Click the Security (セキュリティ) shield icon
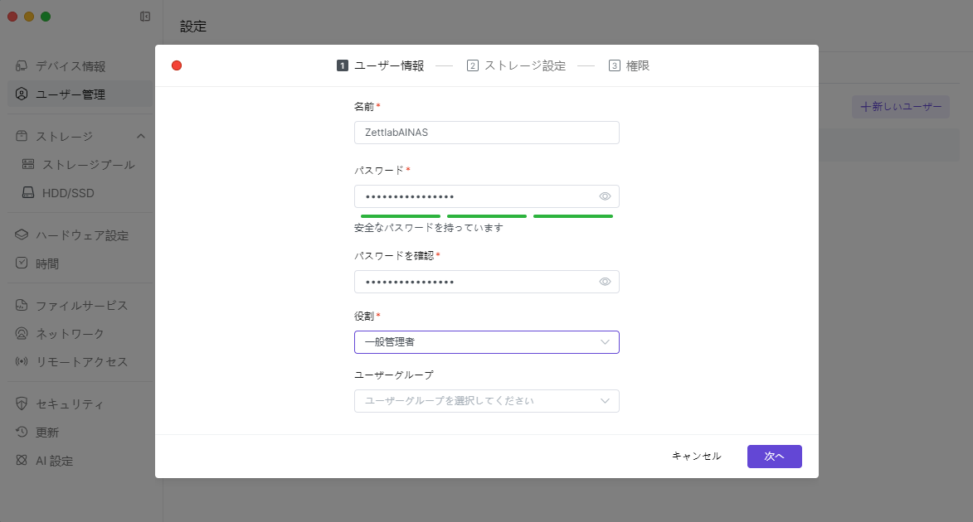The width and height of the screenshot is (973, 522). point(22,404)
